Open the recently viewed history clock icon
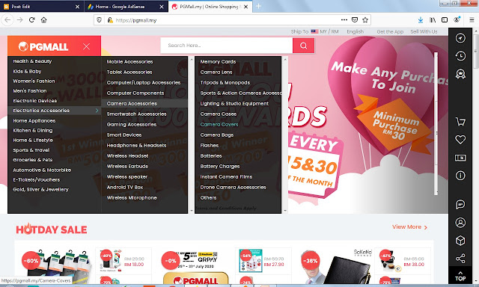Viewport: 479px width, 287px height. coord(460,56)
